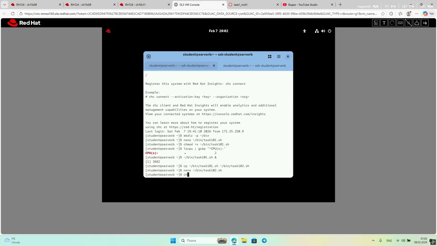
Task: Click the Red Hat logo in console header
Action: (24, 23)
